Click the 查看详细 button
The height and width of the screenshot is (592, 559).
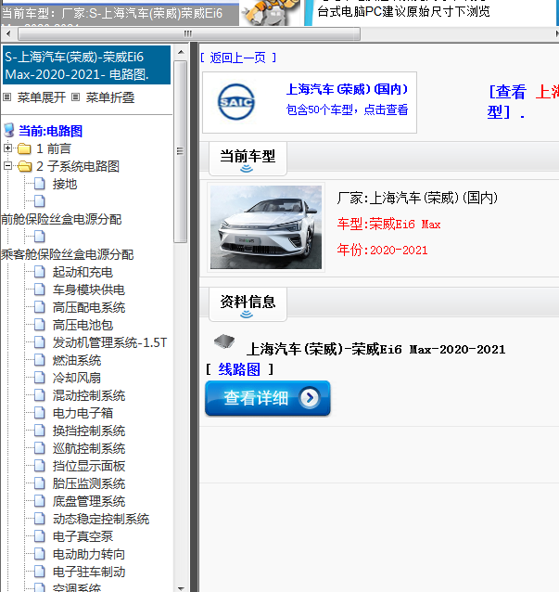pyautogui.click(x=268, y=398)
